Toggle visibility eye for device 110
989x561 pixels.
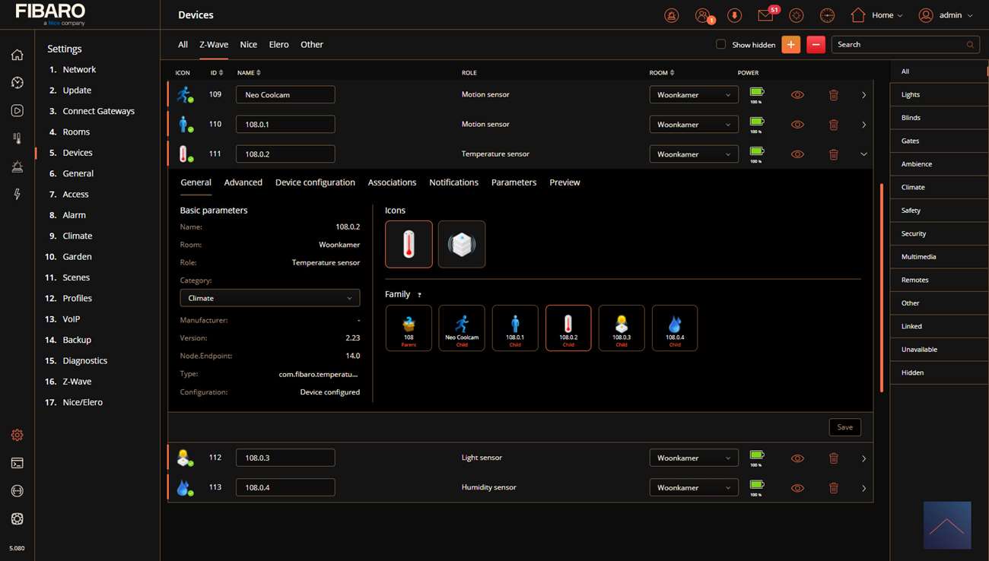pos(797,125)
